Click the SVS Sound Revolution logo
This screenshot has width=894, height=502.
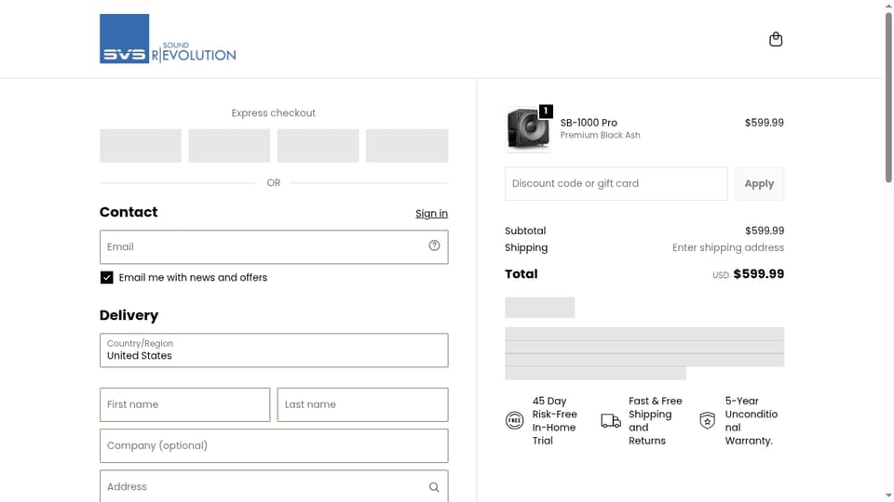pyautogui.click(x=168, y=39)
